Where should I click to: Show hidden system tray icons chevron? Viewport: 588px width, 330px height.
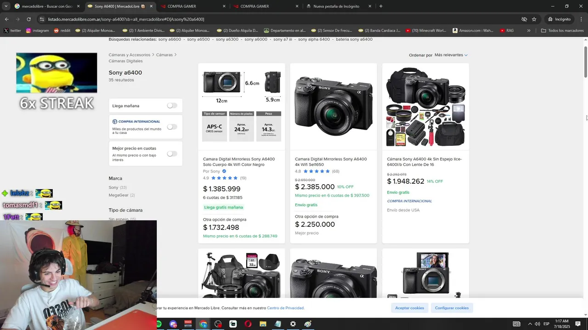[x=530, y=324]
